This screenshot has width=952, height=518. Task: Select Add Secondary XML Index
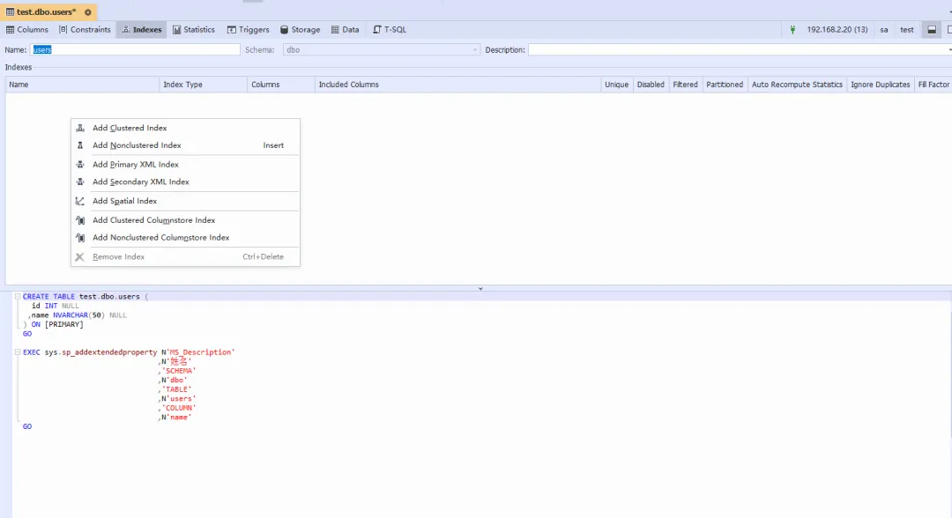tap(141, 182)
